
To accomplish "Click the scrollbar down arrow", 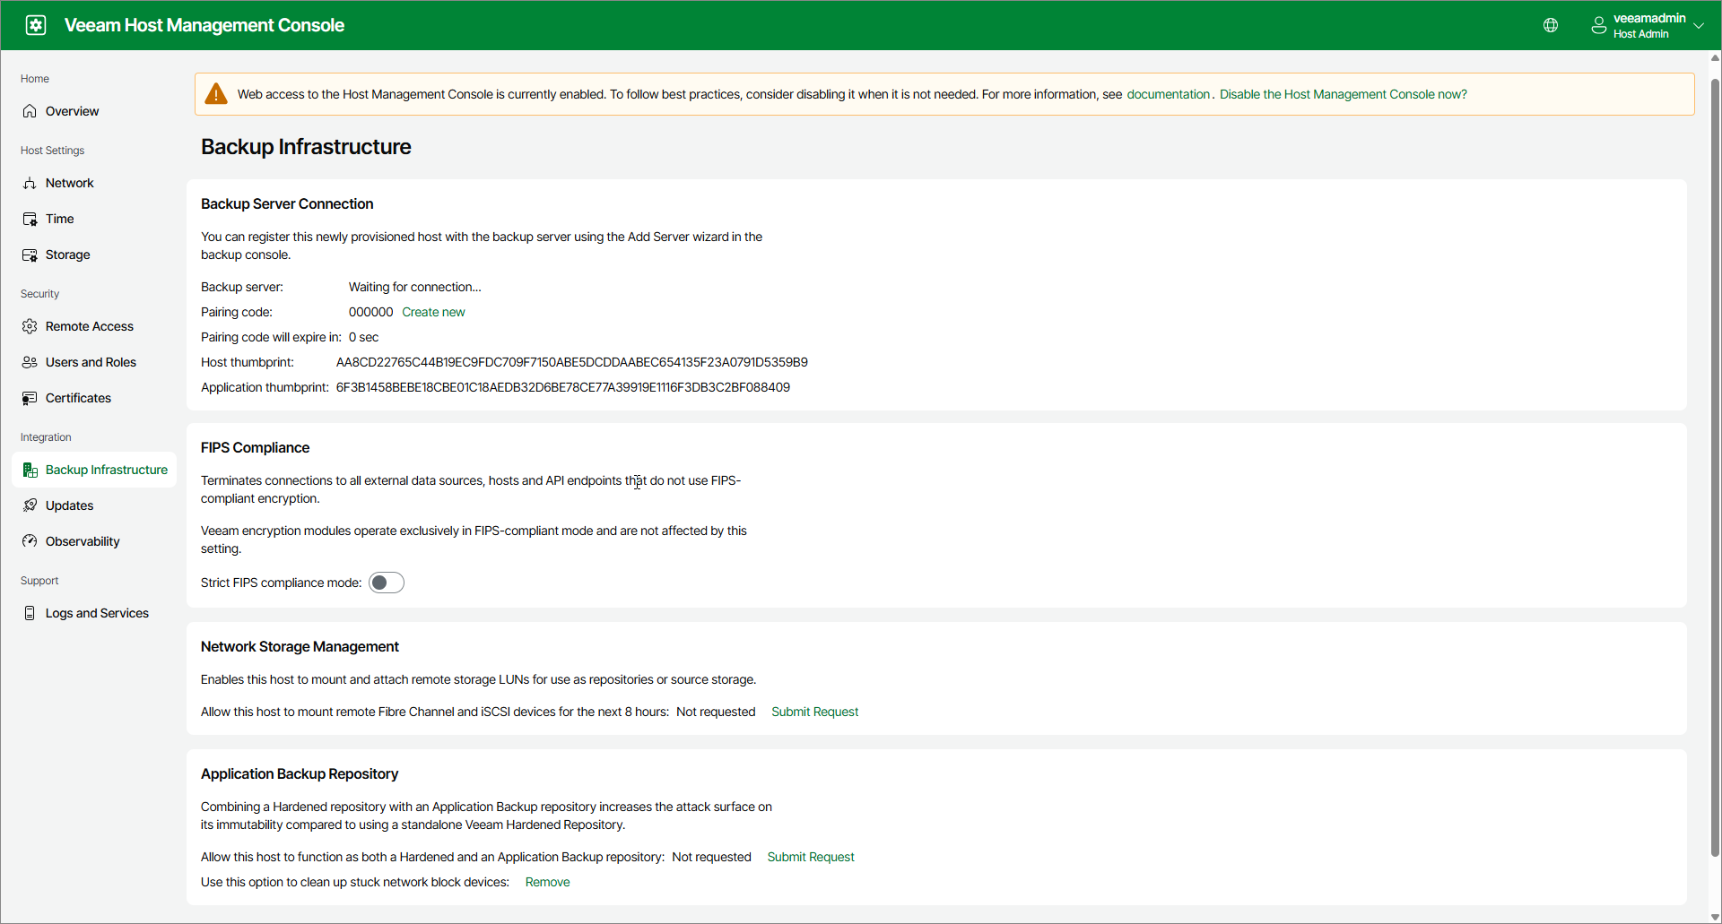I will tap(1715, 917).
